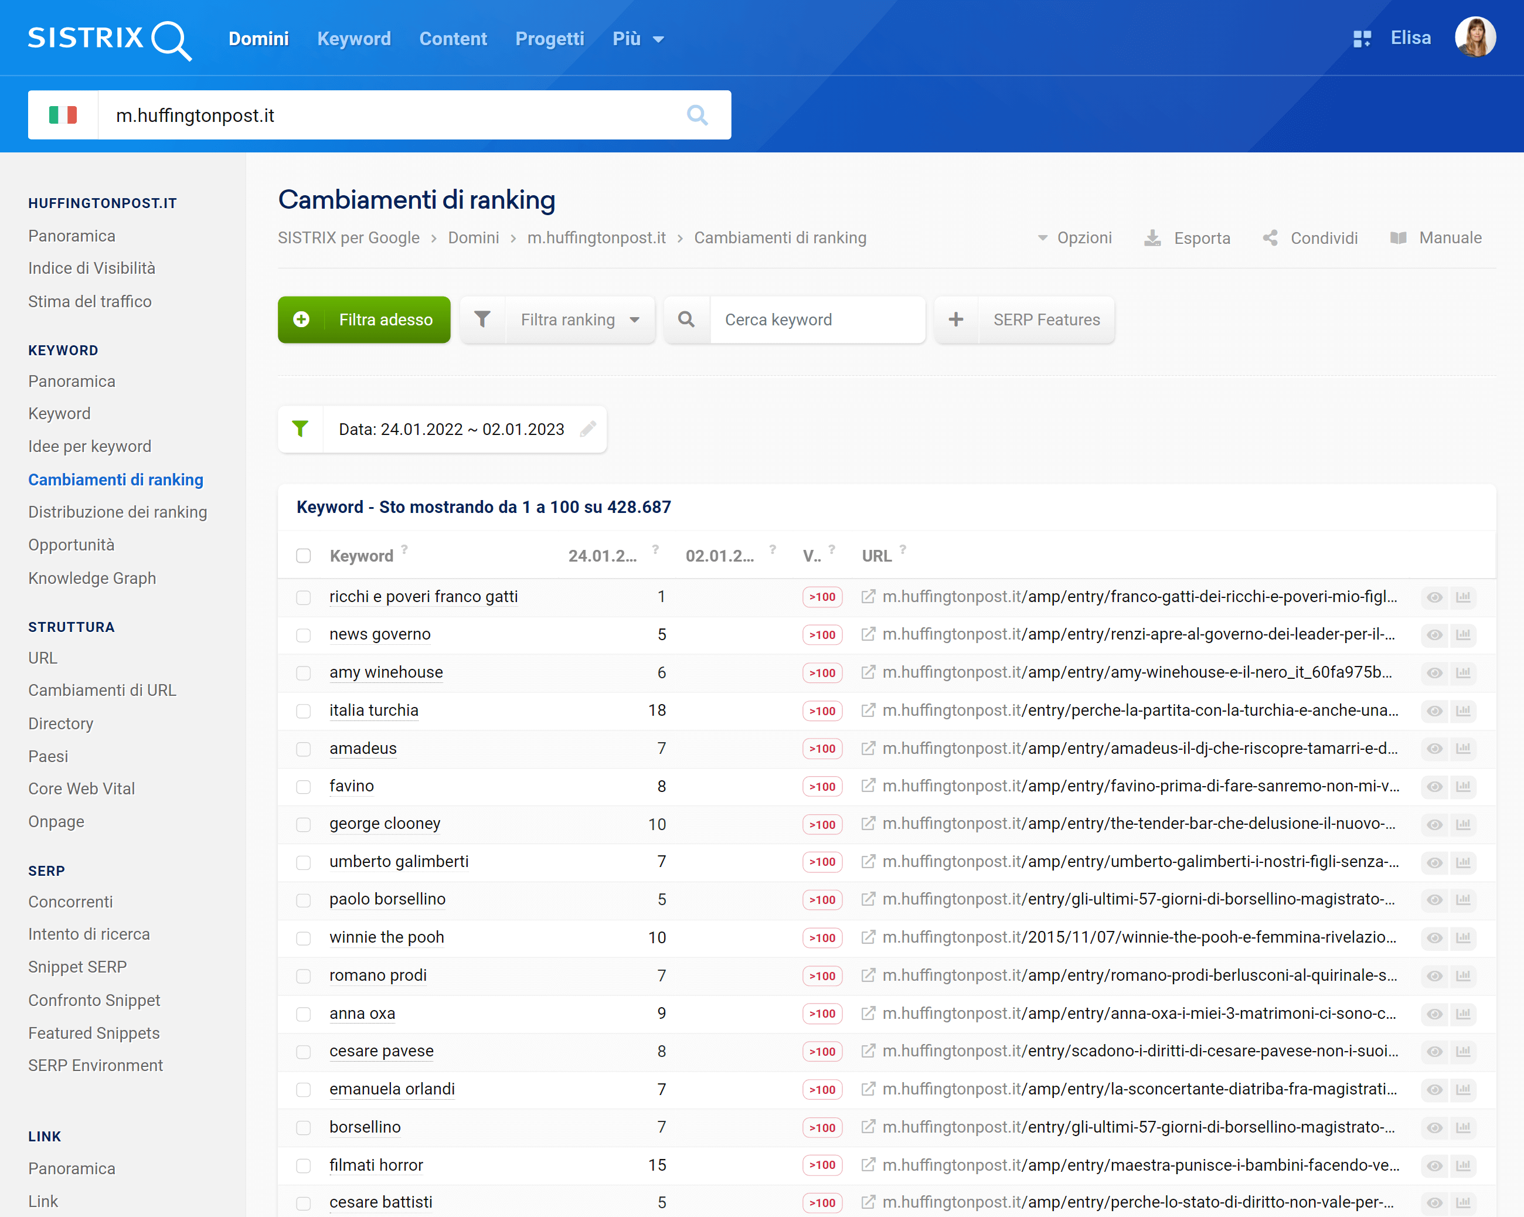1524x1217 pixels.
Task: Show chart icon for george clooney row
Action: pyautogui.click(x=1463, y=824)
